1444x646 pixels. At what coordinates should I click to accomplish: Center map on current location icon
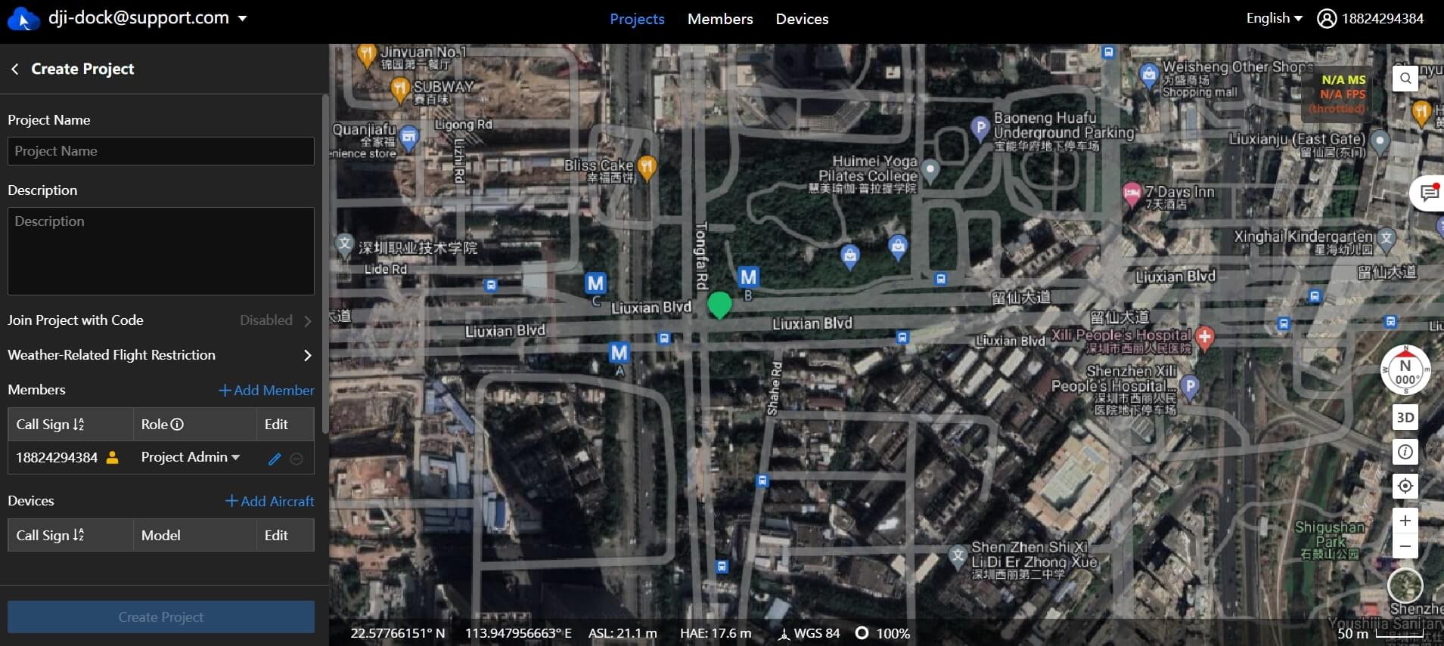click(x=1405, y=486)
